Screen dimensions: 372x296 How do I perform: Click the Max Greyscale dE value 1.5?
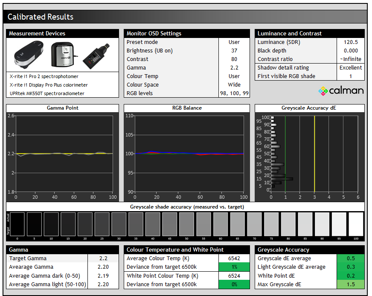tap(351, 284)
